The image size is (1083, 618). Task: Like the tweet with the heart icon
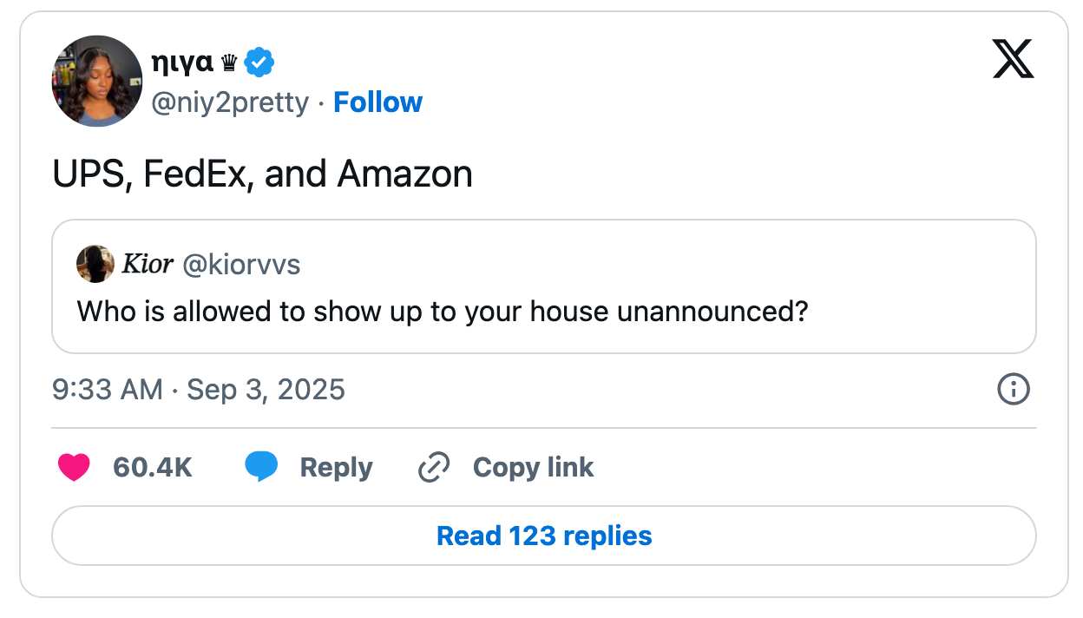click(x=75, y=467)
